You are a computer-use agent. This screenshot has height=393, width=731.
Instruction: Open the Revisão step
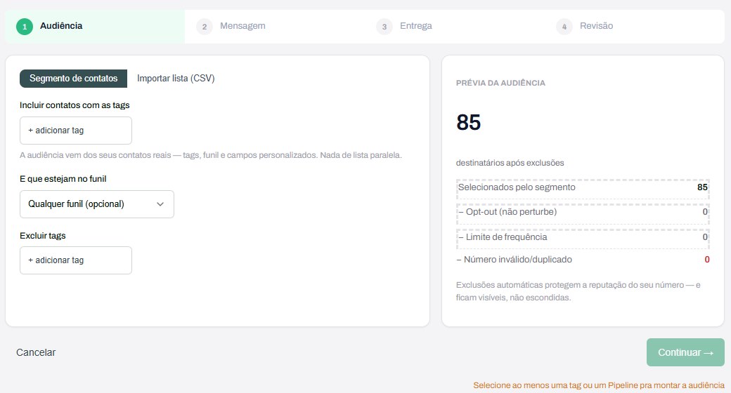[x=635, y=27]
